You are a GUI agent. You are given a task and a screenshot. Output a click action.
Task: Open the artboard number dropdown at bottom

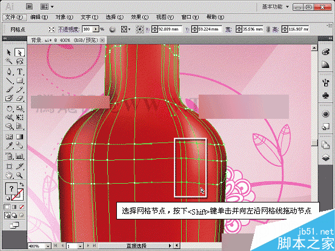[81, 246]
